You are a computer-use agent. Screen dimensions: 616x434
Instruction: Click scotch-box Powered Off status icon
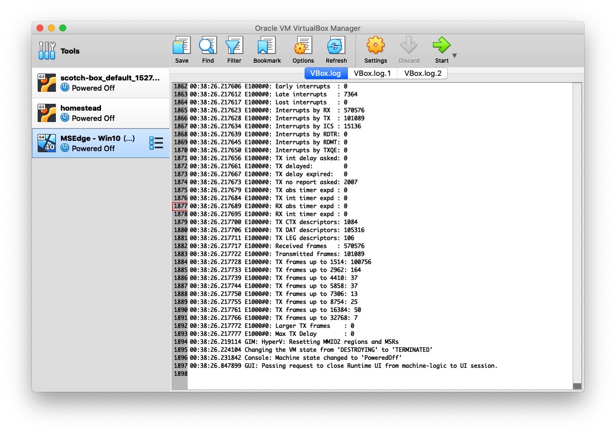65,88
